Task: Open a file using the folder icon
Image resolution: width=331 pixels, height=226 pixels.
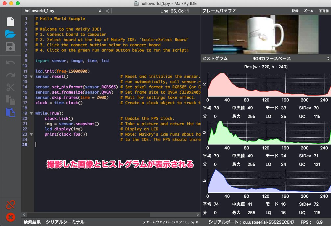Action: (11, 34)
